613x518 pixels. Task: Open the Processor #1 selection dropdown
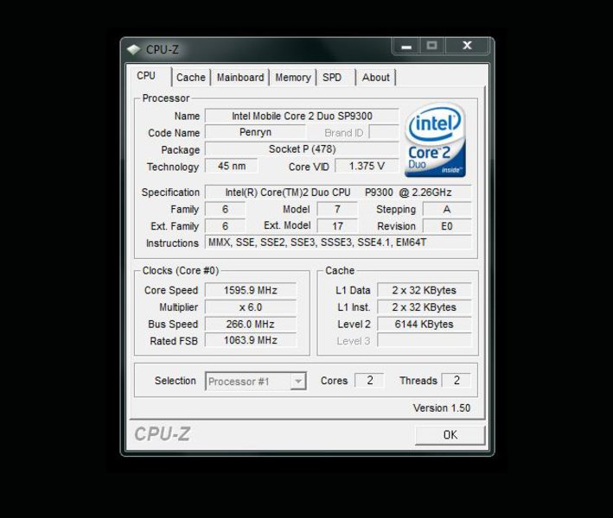pos(256,382)
